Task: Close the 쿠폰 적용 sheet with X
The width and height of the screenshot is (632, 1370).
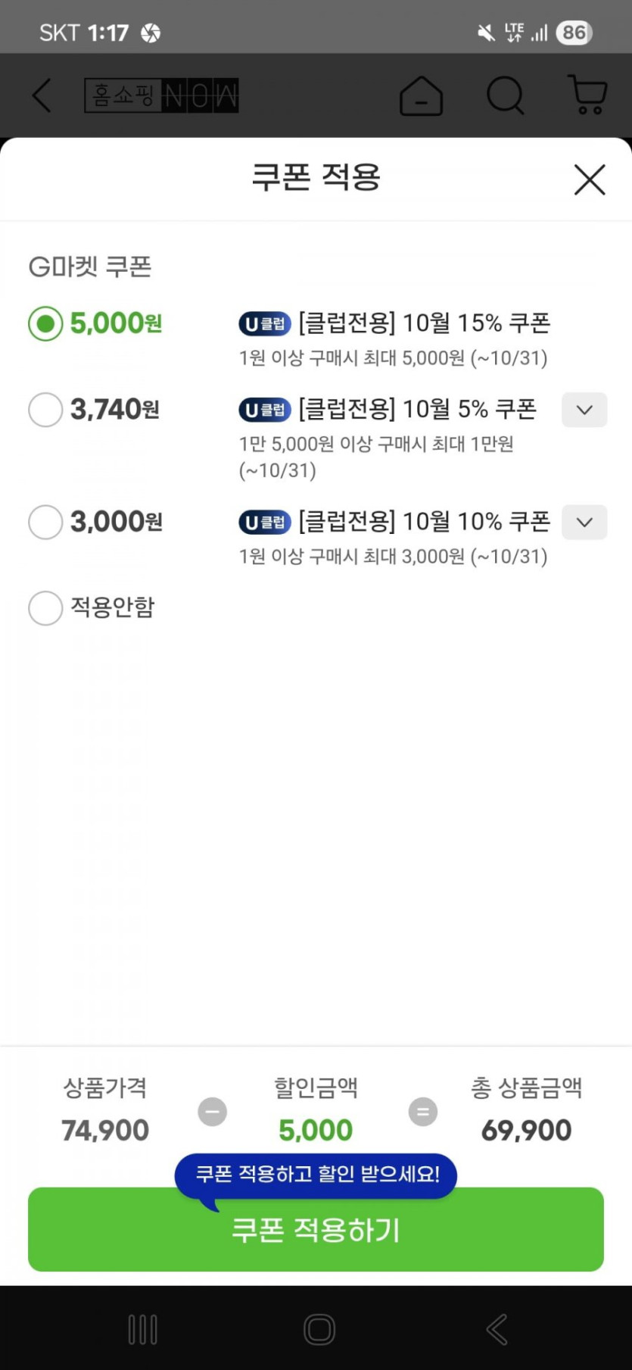Action: pyautogui.click(x=590, y=180)
